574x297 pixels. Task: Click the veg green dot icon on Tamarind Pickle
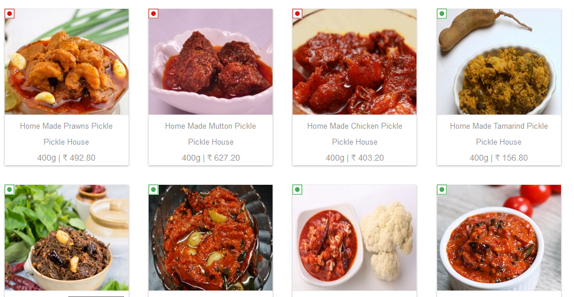point(442,14)
